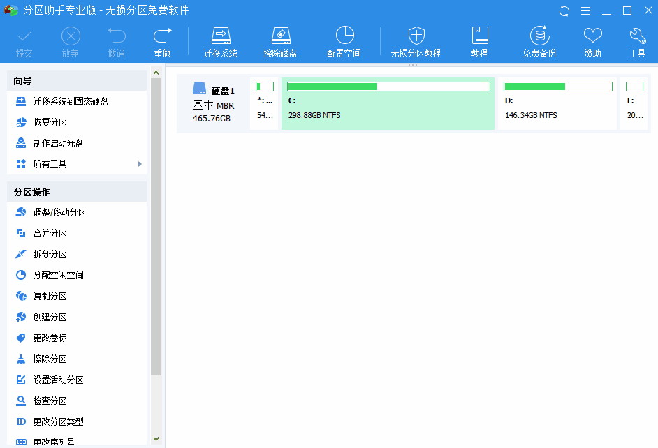Open the hamburger menu

(585, 10)
